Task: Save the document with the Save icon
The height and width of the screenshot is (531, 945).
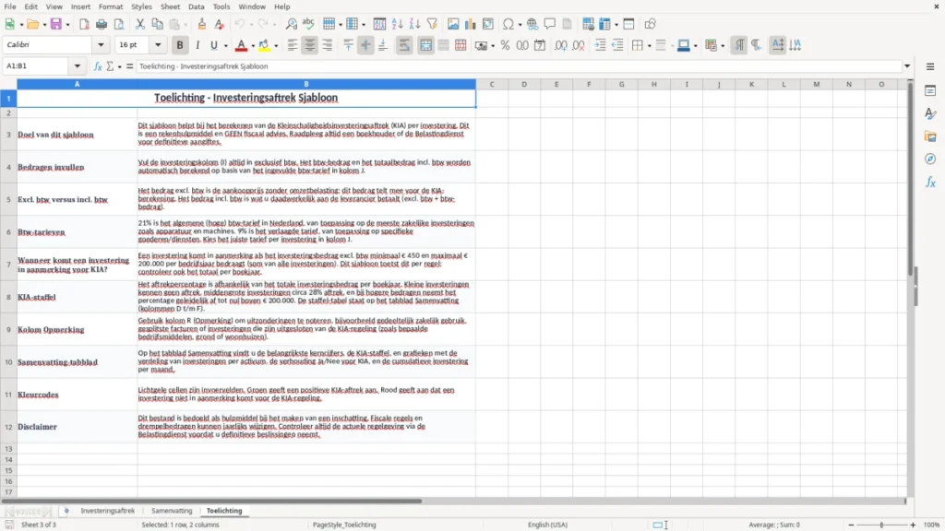Action: 56,24
